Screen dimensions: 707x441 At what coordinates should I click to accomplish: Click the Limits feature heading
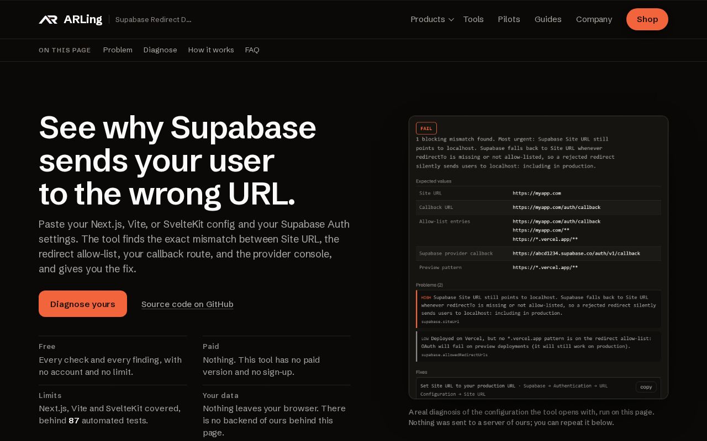[50, 395]
